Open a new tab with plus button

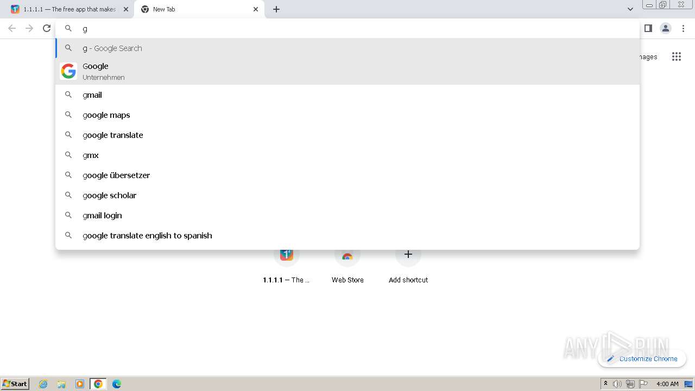276,9
